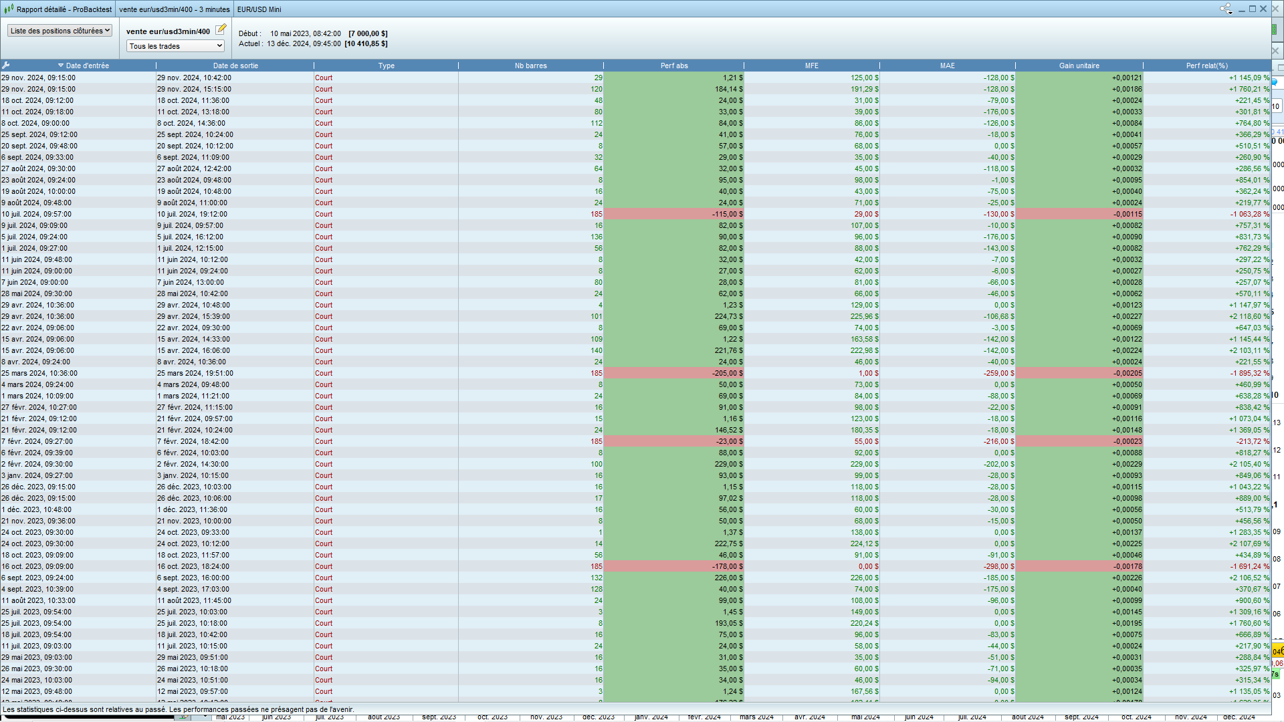Sort by Date de sortie column
The height and width of the screenshot is (722, 1284).
235,66
